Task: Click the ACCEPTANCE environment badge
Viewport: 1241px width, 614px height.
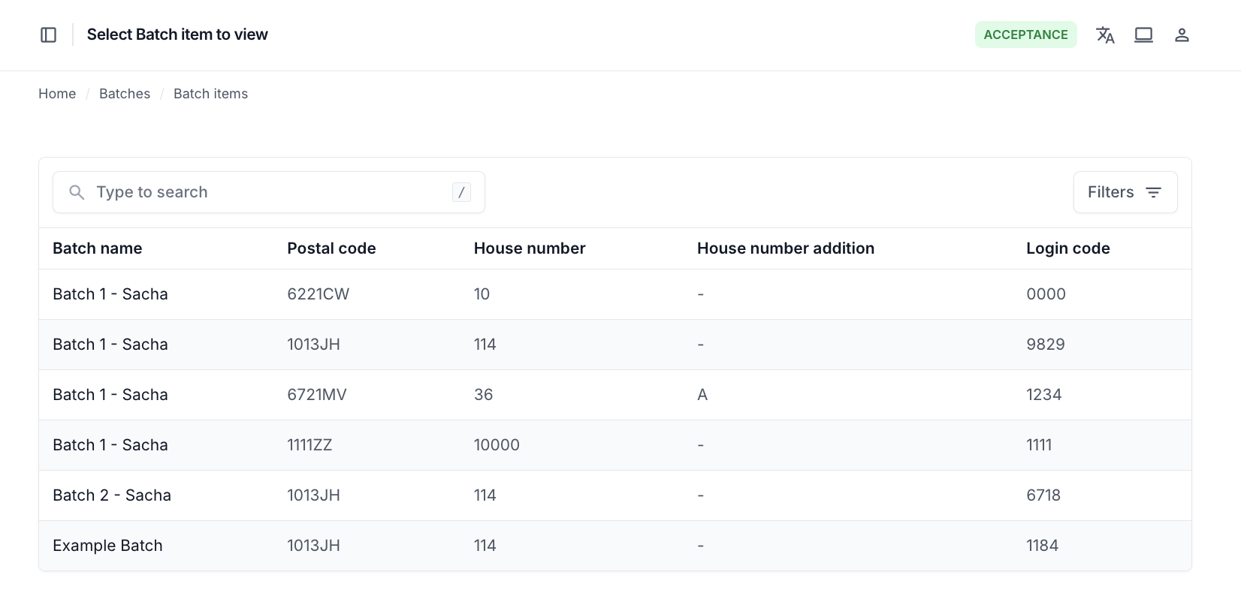Action: point(1025,35)
